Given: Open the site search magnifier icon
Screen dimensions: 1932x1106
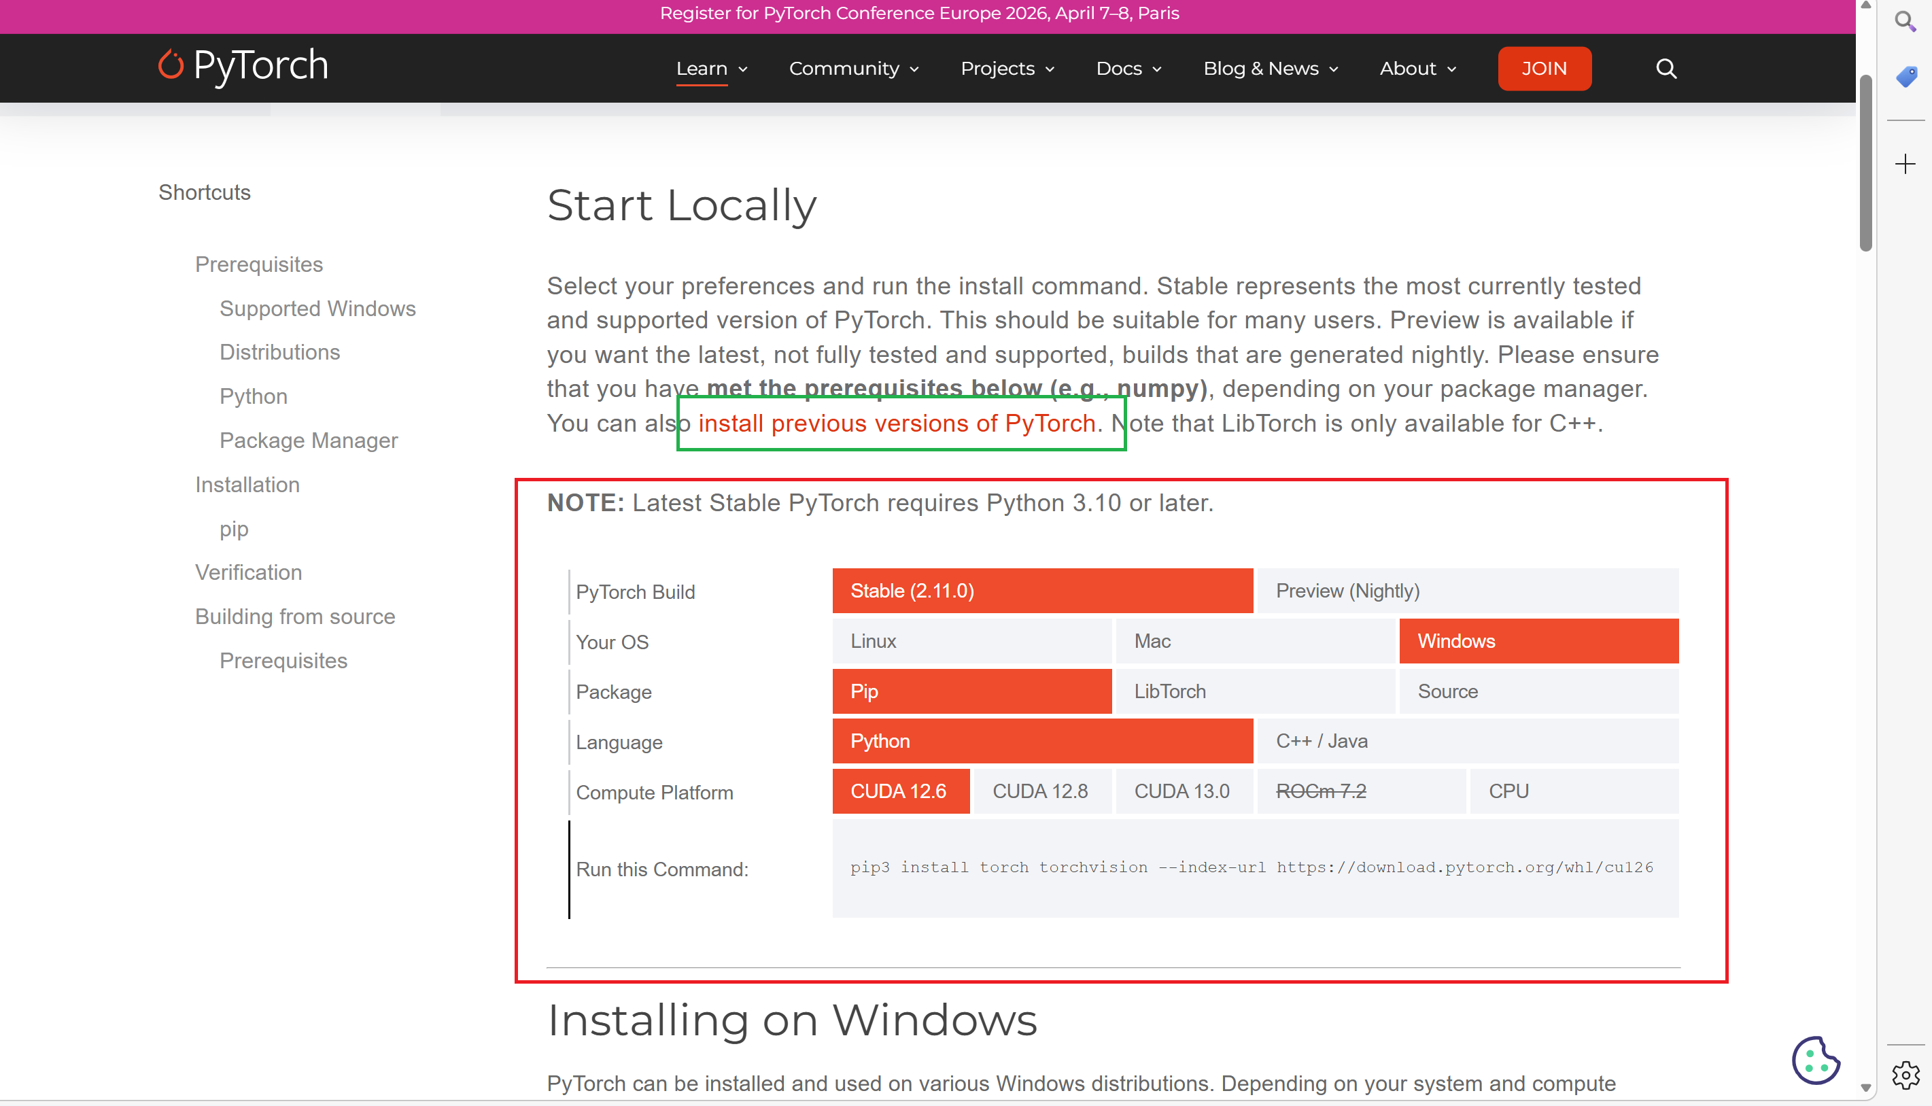Looking at the screenshot, I should pos(1666,69).
